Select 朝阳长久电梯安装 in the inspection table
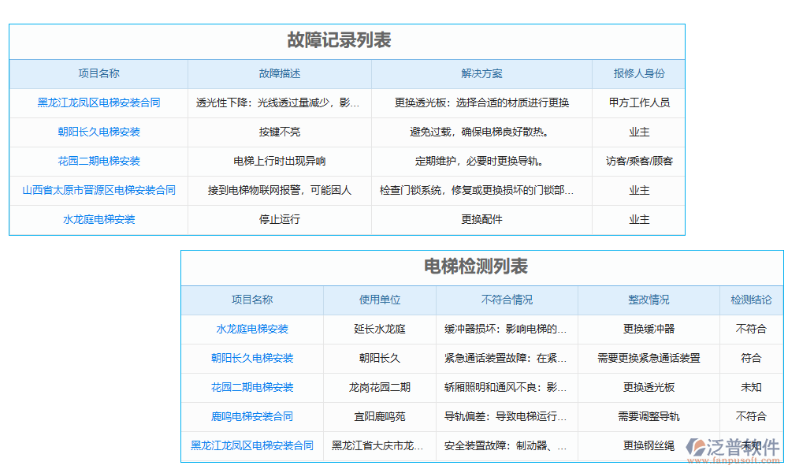Image resolution: width=788 pixels, height=473 pixels. [252, 359]
